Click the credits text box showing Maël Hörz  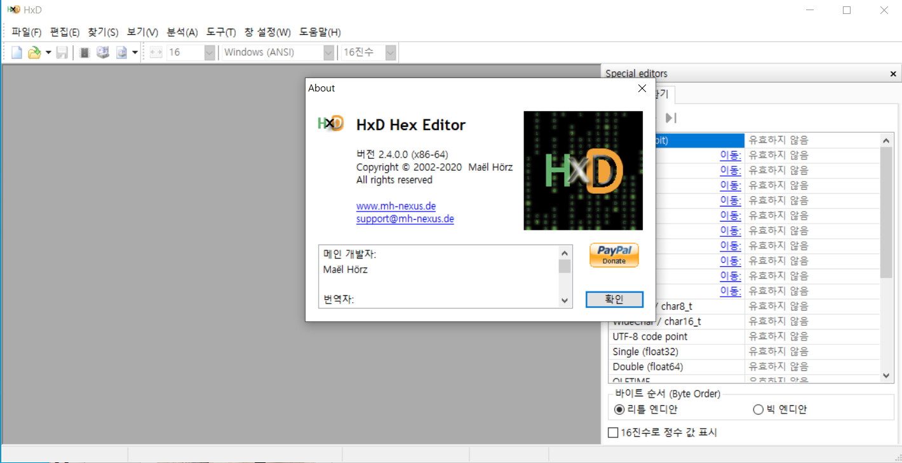[438, 277]
